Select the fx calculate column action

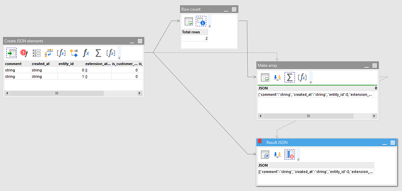86,53
